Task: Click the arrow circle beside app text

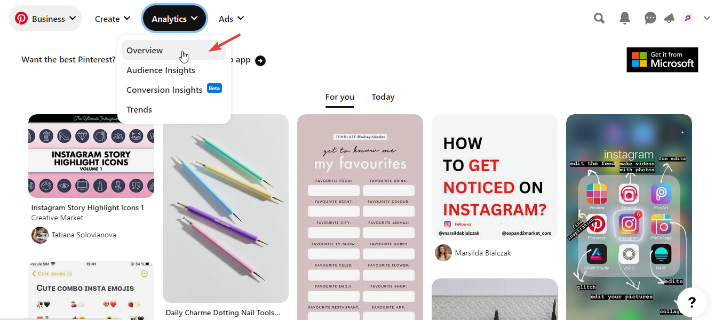Action: pyautogui.click(x=260, y=60)
